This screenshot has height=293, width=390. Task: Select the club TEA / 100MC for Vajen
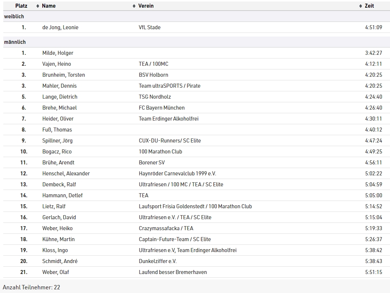[x=153, y=64]
